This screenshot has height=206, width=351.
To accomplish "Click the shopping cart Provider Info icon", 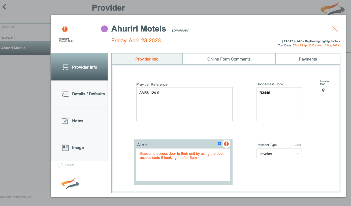I will (x=65, y=67).
